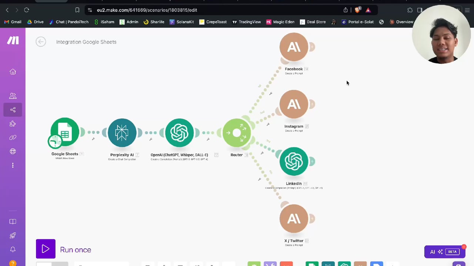Screen dimensions: 474x266
Task: Click wrench on the Instagram route
Action: click(x=268, y=124)
